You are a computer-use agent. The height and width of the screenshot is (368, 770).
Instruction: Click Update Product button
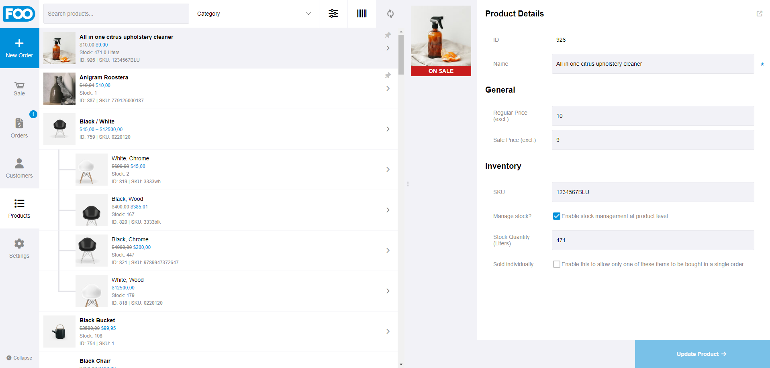[x=702, y=354]
